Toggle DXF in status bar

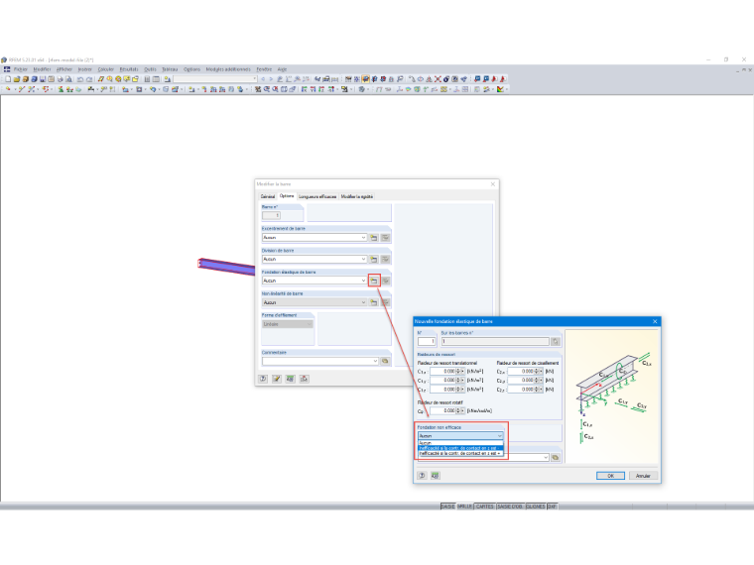(x=552, y=507)
